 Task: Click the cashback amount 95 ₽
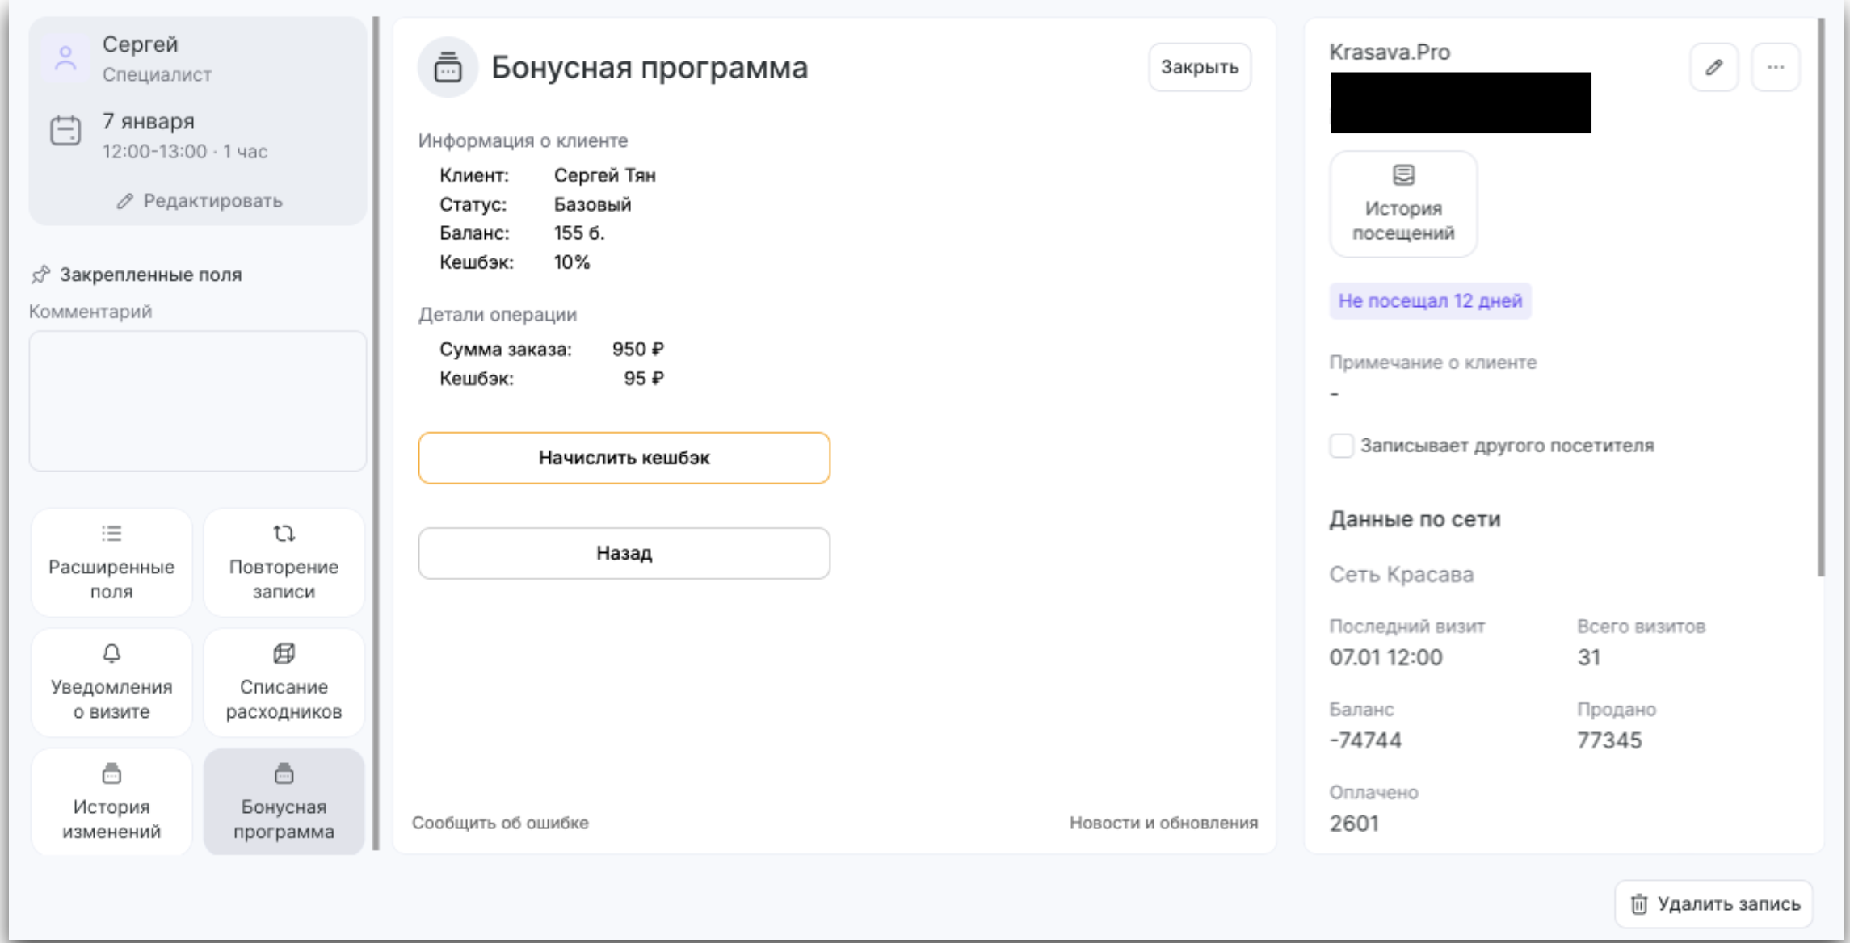643,379
